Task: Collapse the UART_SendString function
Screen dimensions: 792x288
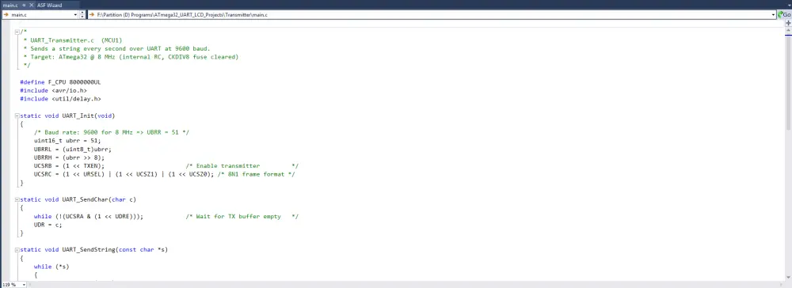Action: click(17, 250)
